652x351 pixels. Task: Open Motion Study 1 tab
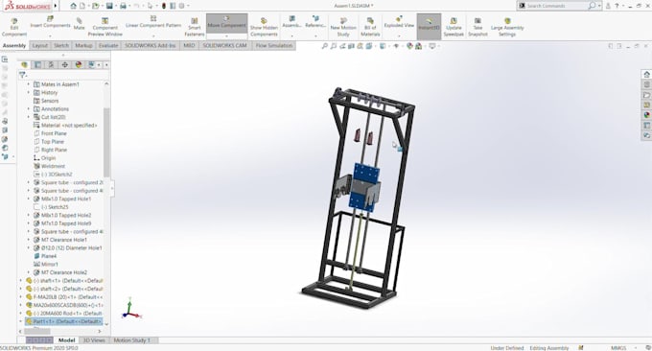pyautogui.click(x=131, y=340)
